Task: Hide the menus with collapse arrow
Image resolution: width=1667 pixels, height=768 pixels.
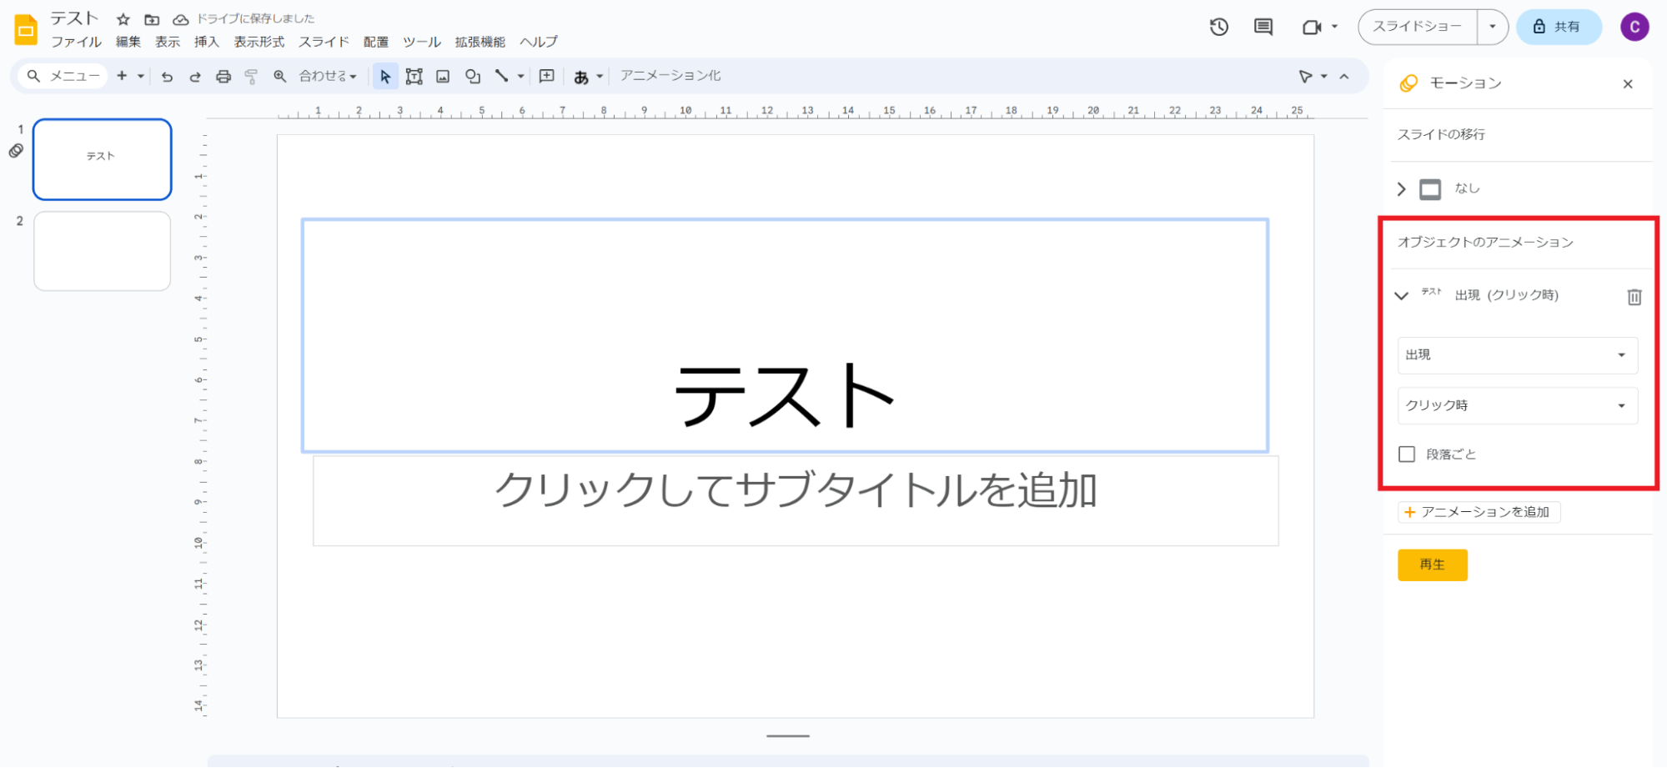Action: pos(1344,77)
